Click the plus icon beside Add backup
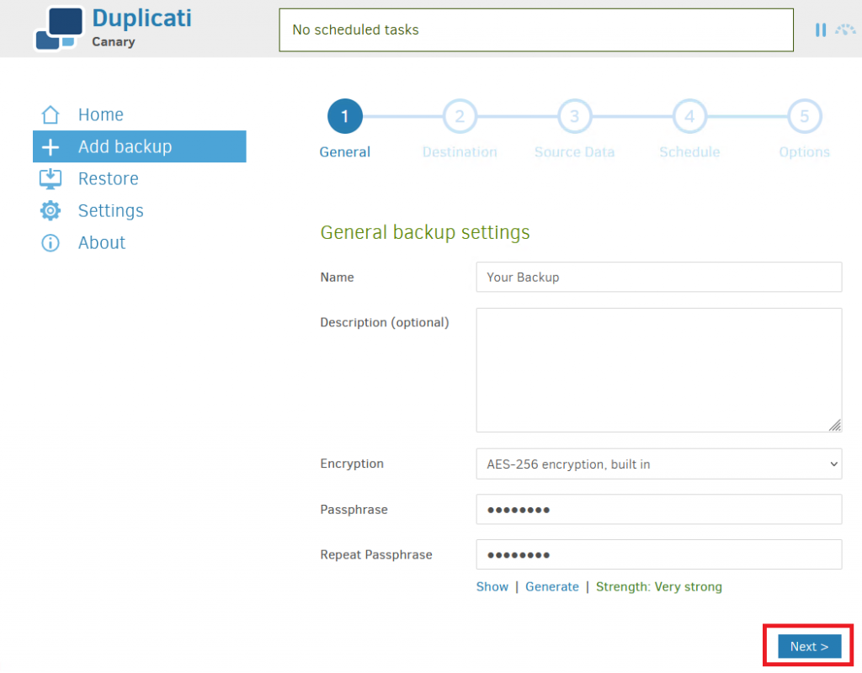This screenshot has height=673, width=862. click(x=51, y=146)
